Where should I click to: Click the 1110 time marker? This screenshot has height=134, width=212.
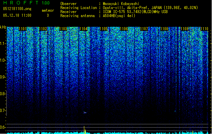pyautogui.click(x=205, y=29)
